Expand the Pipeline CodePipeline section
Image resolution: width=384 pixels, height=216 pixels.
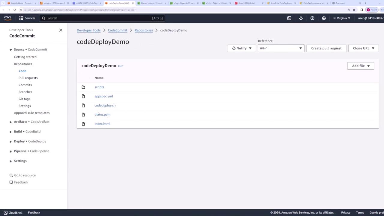(x=10, y=151)
